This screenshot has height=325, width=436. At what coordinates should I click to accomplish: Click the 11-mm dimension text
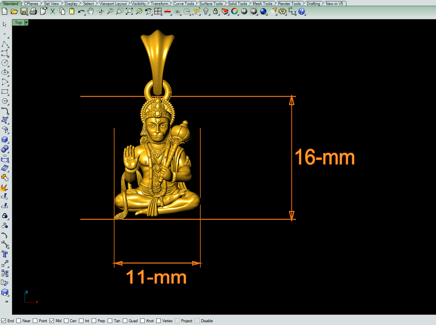pos(157,277)
